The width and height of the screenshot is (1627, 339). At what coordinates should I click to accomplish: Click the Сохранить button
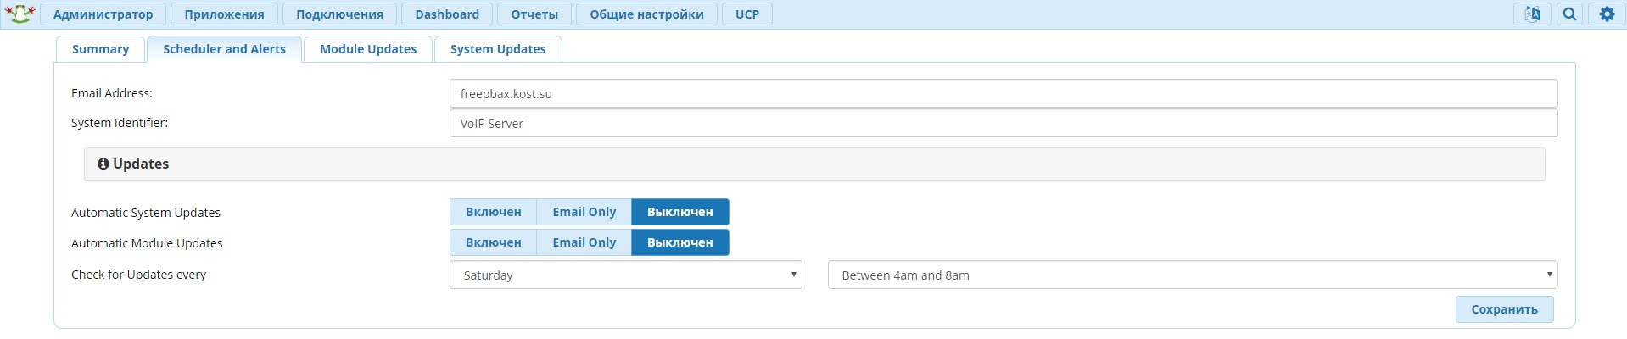1504,309
